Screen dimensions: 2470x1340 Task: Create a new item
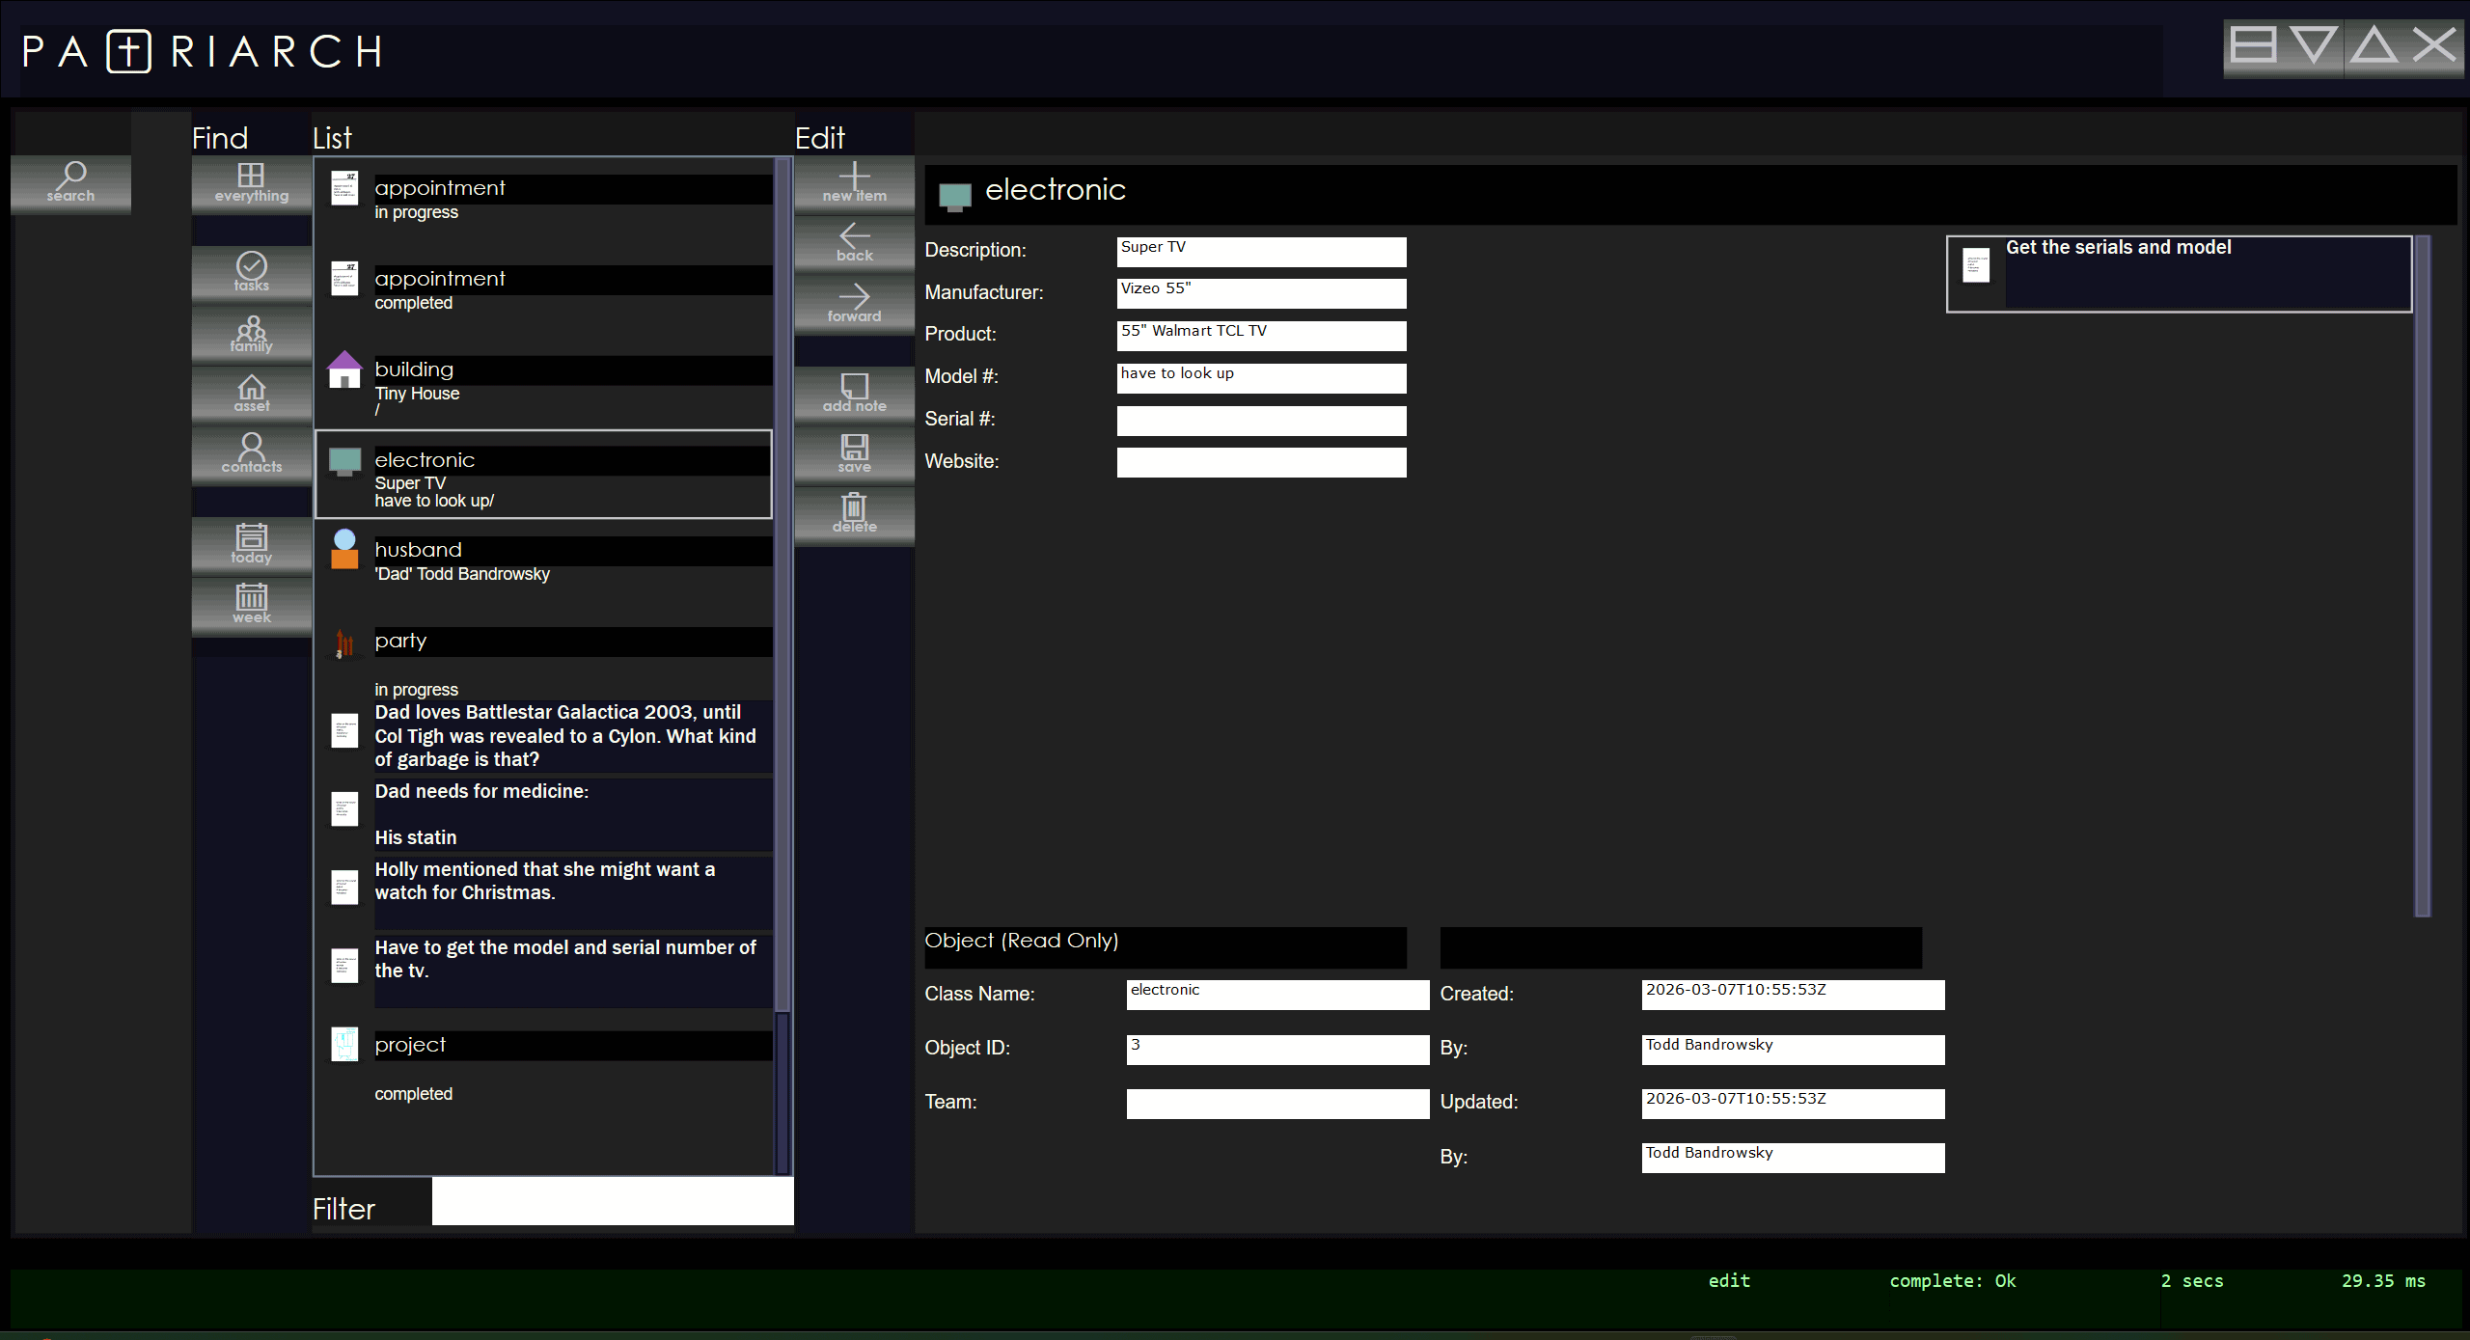tap(854, 181)
